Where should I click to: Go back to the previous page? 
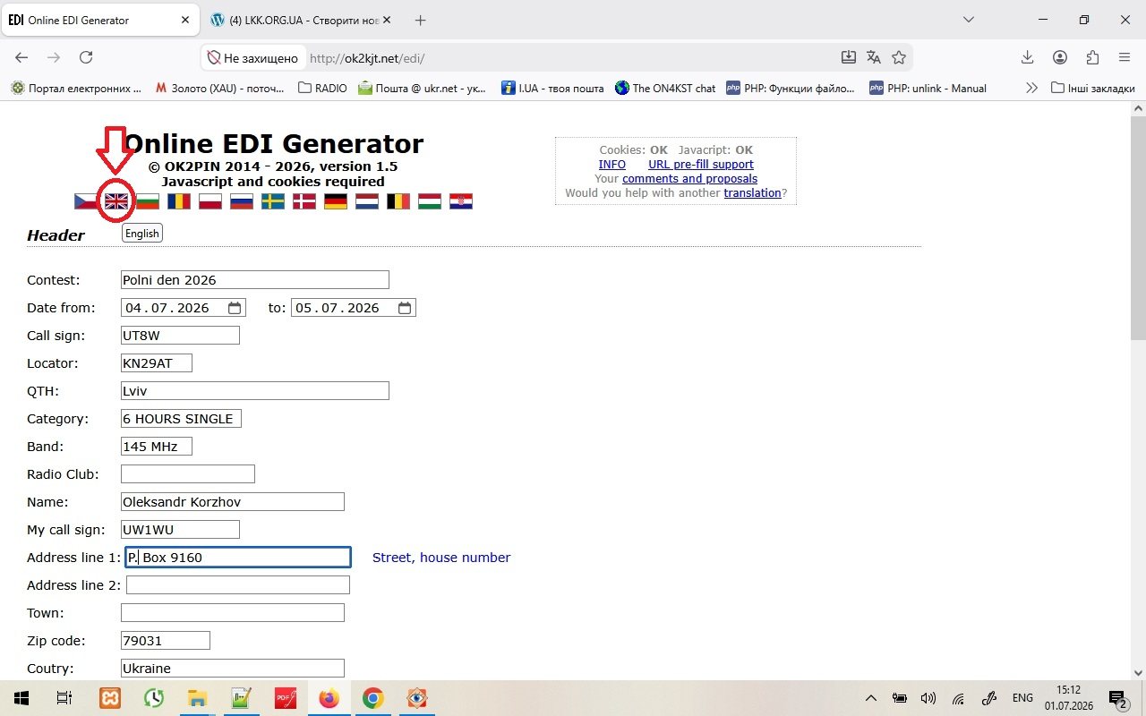click(21, 57)
